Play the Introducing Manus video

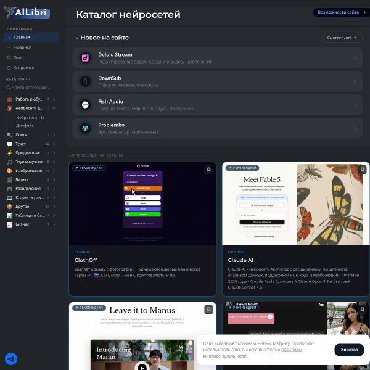coord(142,367)
